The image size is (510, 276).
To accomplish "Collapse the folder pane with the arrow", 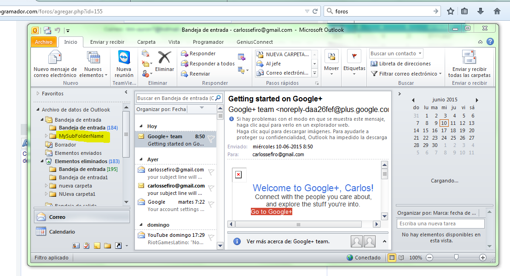I will pos(126,93).
